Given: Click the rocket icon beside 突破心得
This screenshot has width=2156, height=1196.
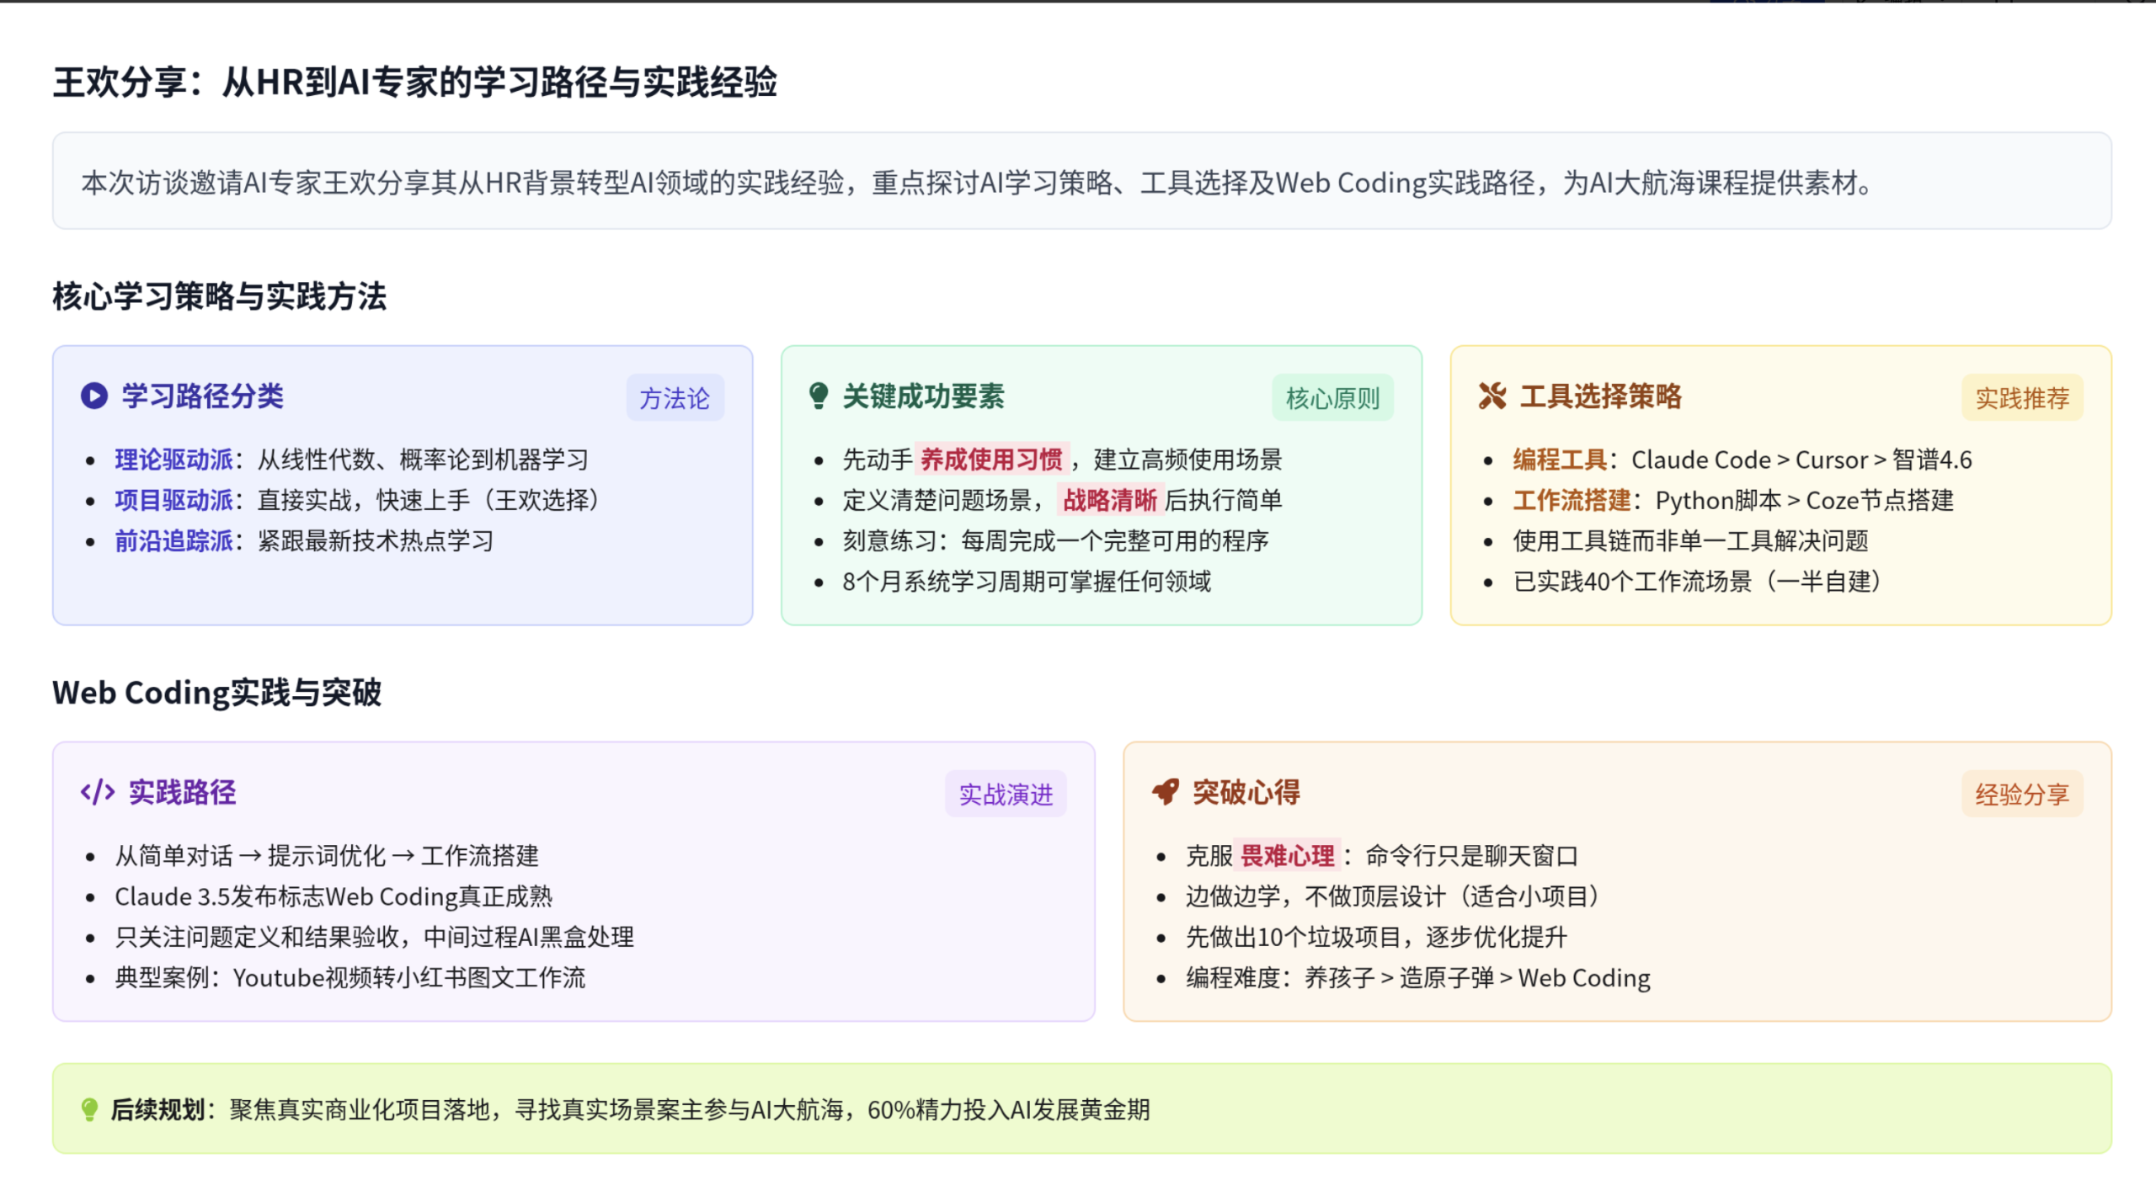Looking at the screenshot, I should [1166, 792].
